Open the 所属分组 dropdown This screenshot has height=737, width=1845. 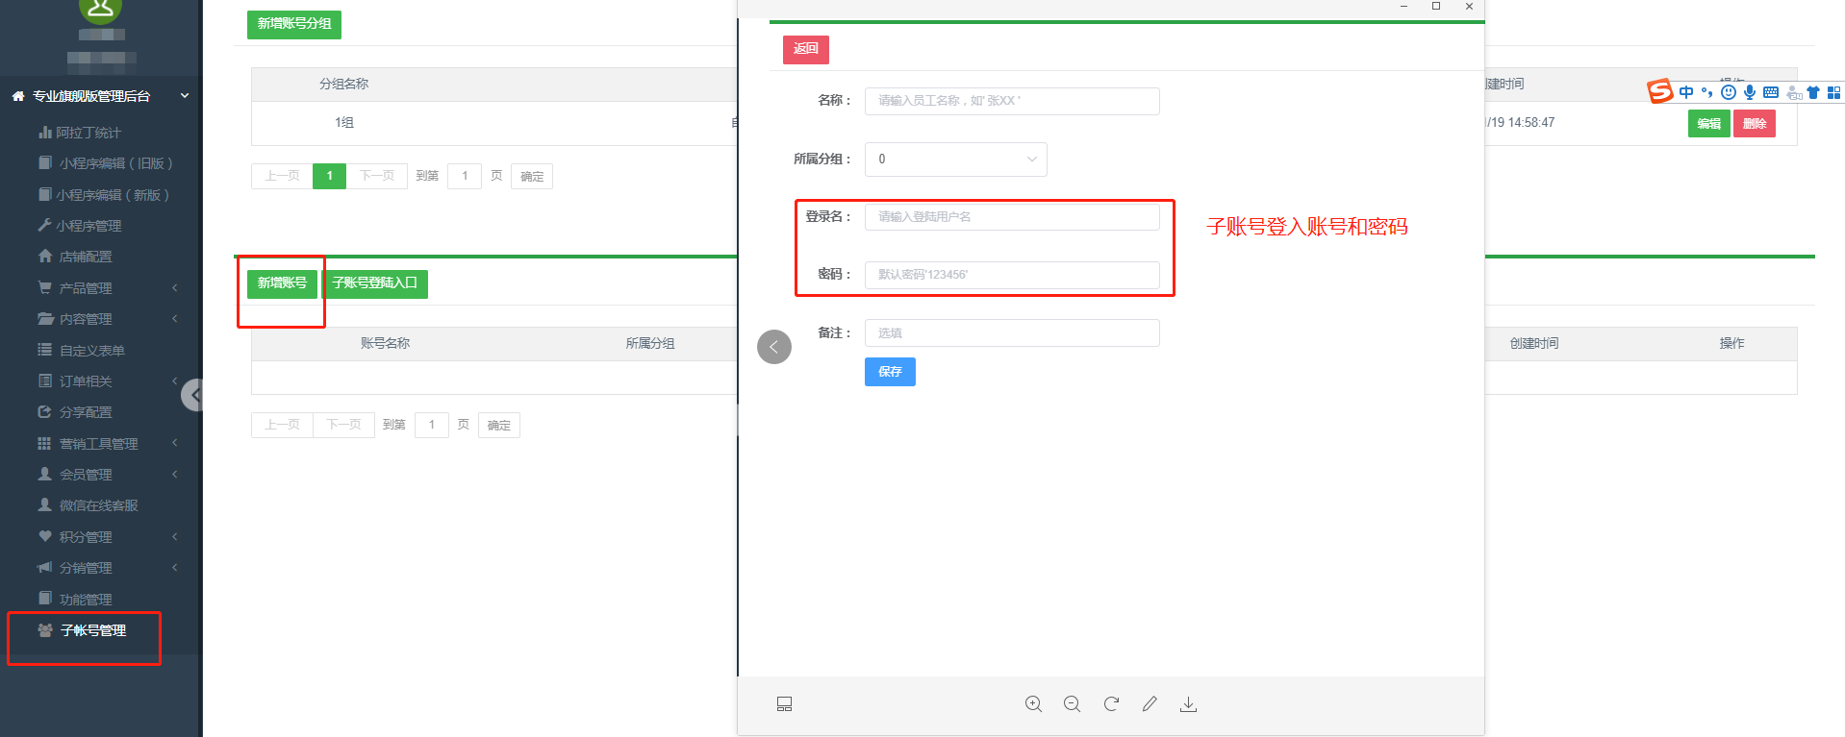point(955,160)
